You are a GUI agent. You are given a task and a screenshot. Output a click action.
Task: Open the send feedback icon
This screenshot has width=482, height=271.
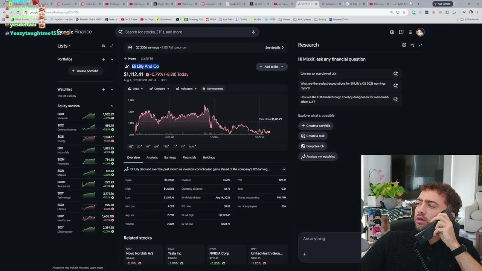click(x=401, y=32)
